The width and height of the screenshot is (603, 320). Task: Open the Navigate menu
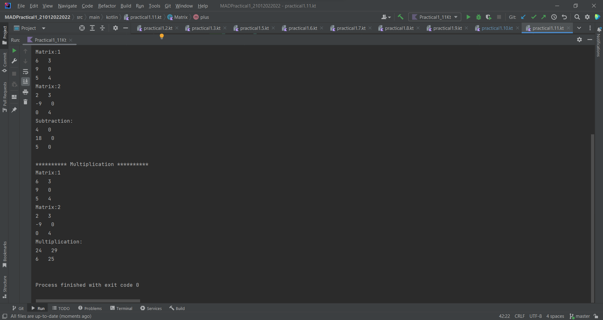click(68, 6)
